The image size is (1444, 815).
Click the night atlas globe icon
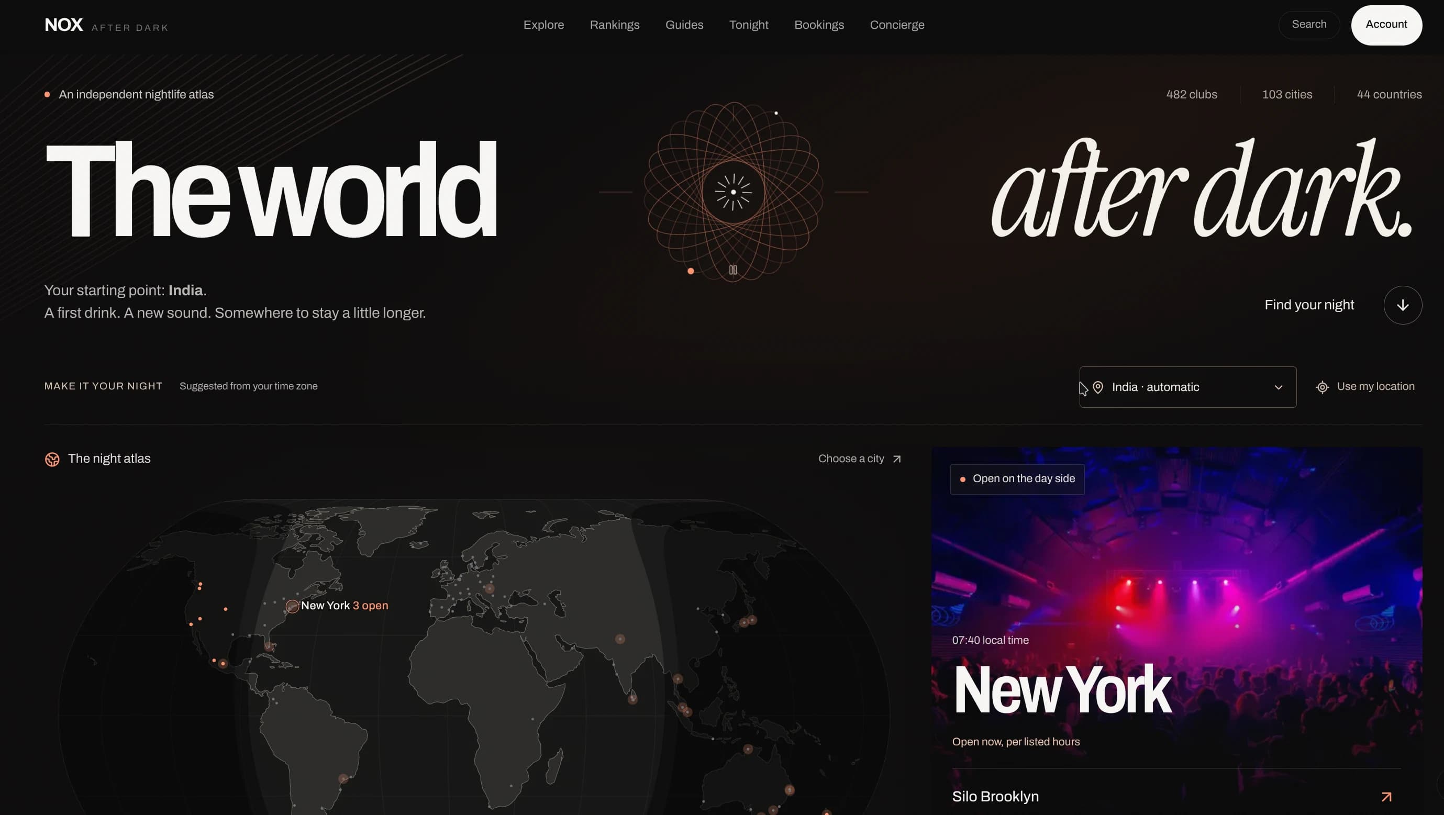[52, 459]
